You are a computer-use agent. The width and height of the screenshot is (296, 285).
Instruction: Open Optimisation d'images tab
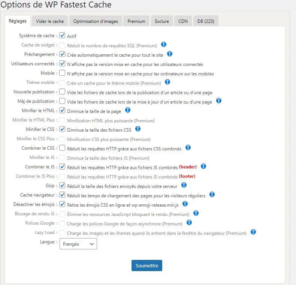[x=96, y=21]
